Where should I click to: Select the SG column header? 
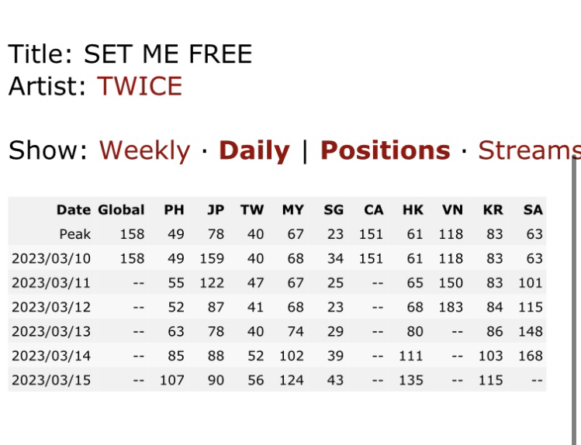[x=333, y=209]
